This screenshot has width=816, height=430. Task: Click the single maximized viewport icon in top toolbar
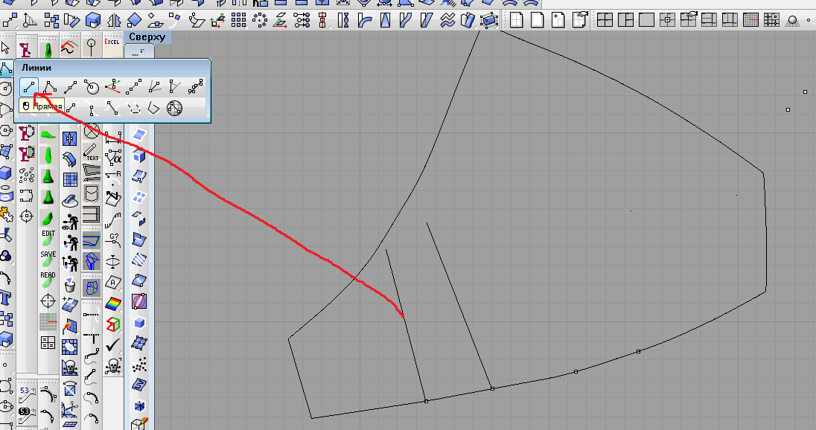[646, 20]
